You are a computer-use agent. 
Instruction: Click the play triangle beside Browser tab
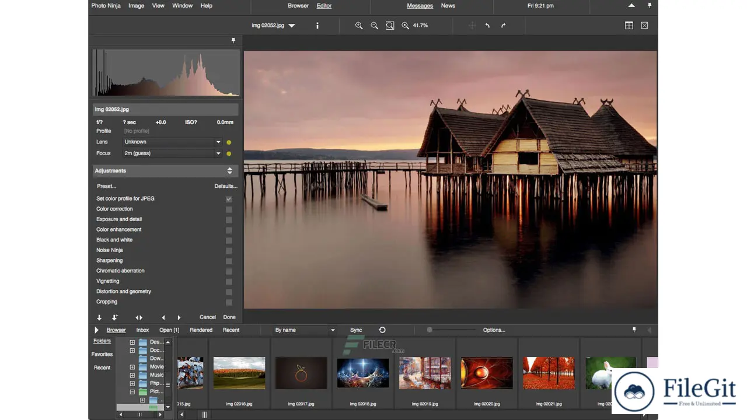point(97,330)
